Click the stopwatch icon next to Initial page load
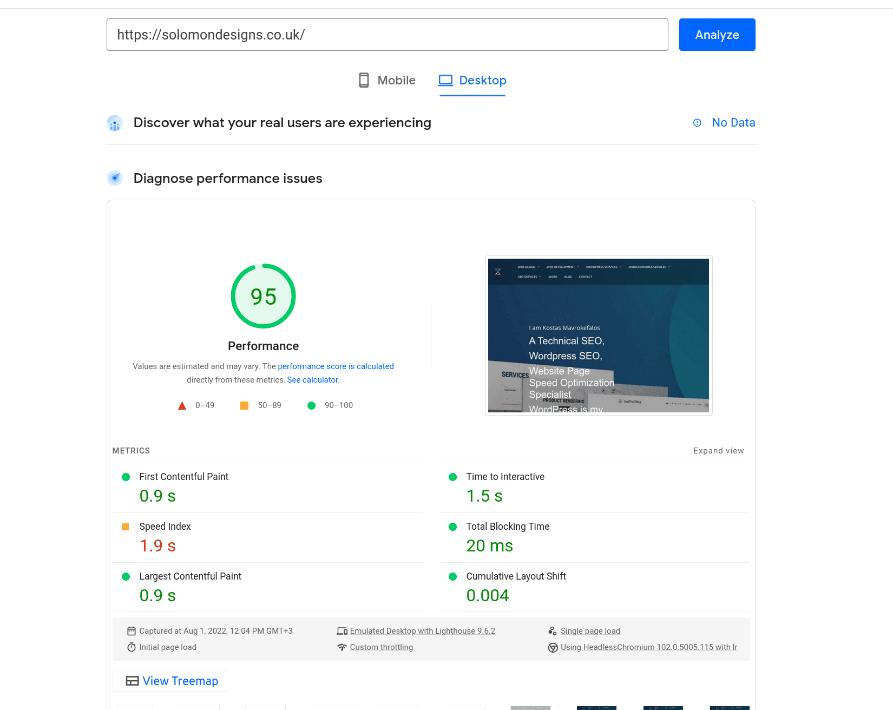Viewport: 893px width, 710px height. 132,647
